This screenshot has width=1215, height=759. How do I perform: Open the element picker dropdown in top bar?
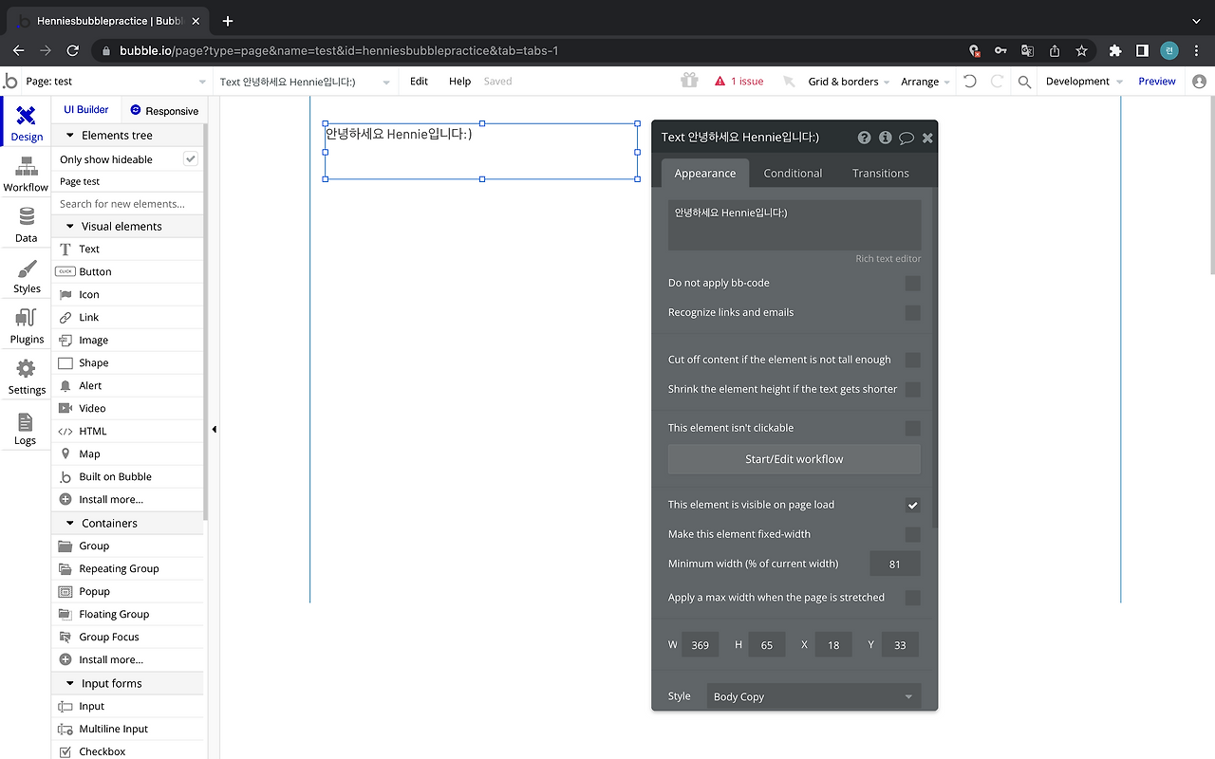(305, 82)
